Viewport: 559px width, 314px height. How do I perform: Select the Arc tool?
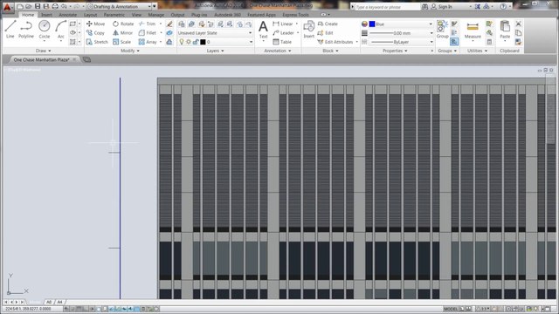coord(61,29)
